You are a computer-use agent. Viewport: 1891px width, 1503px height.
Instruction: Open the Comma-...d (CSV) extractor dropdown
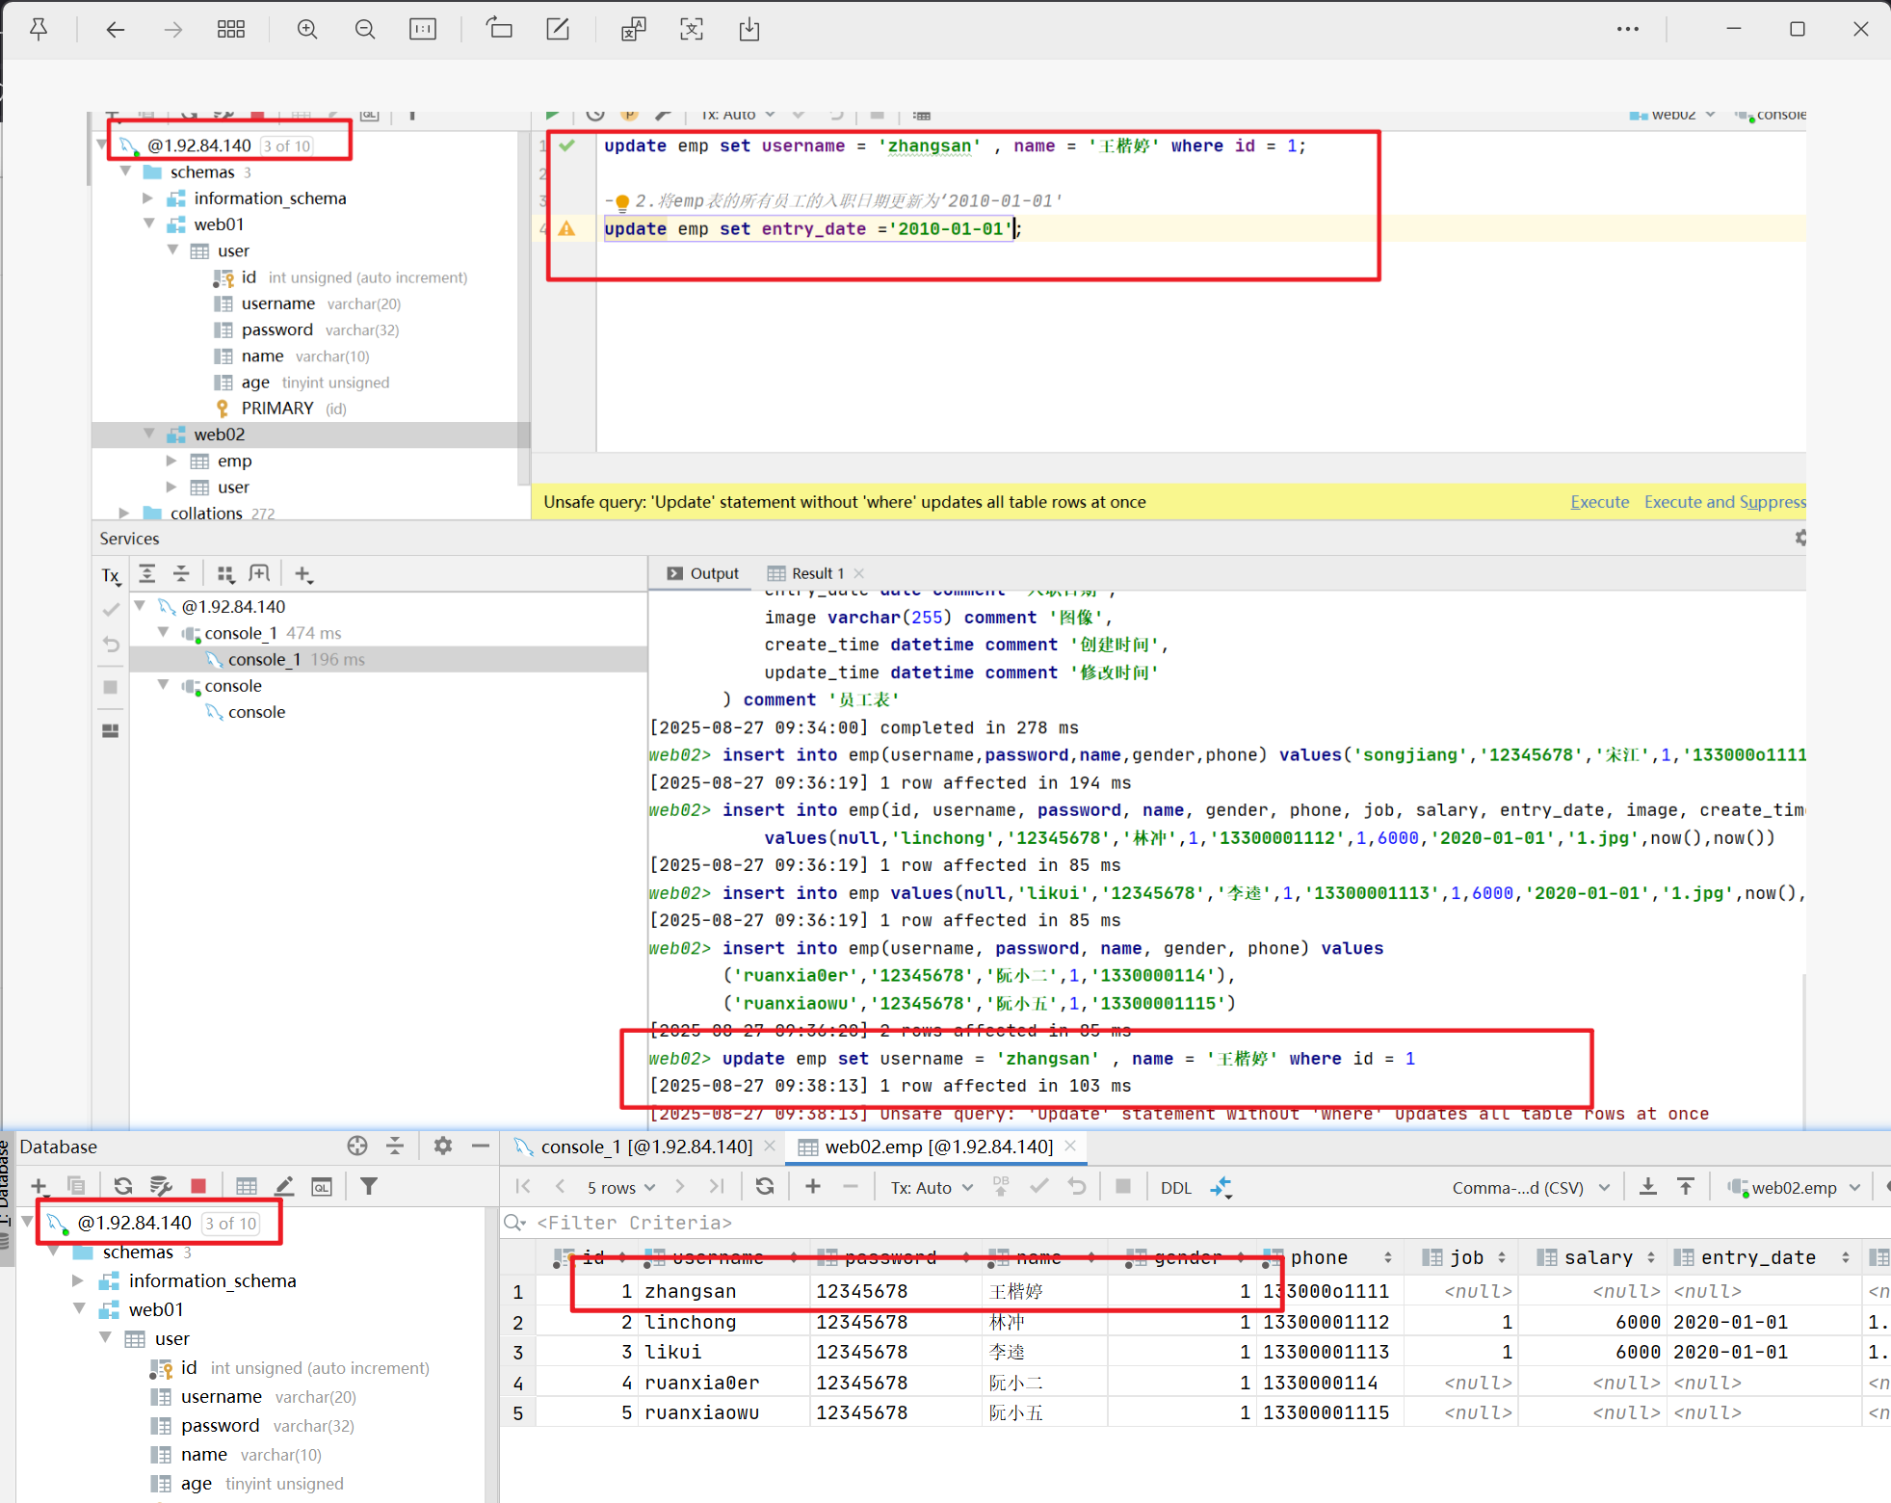point(1530,1188)
